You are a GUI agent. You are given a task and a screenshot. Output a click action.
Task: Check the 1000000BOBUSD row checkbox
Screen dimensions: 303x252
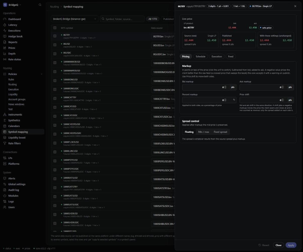(55, 63)
